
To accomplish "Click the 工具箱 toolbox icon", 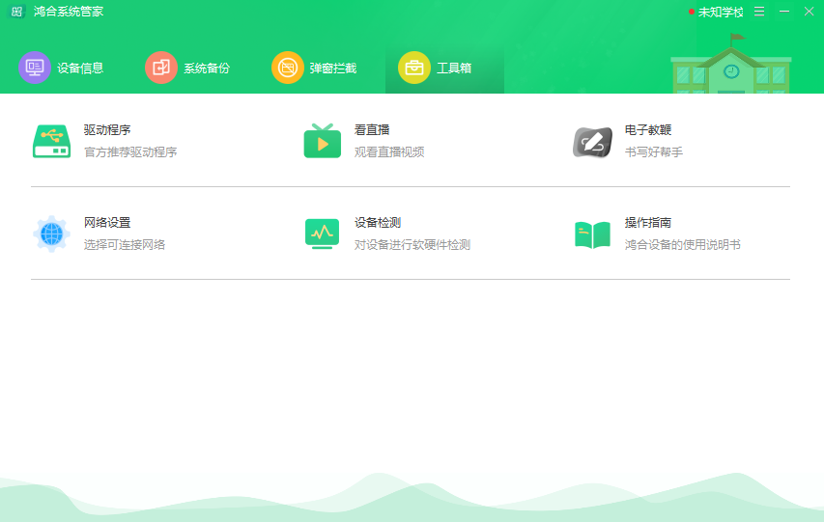I will (414, 68).
